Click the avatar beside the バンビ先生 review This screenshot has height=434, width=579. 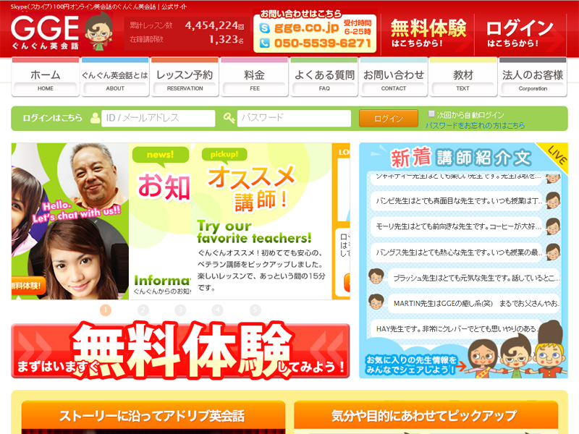(553, 200)
